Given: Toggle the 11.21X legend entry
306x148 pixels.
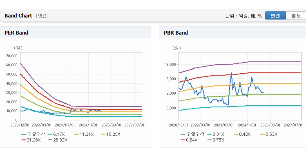Looking at the screenshot, I should (x=84, y=134).
